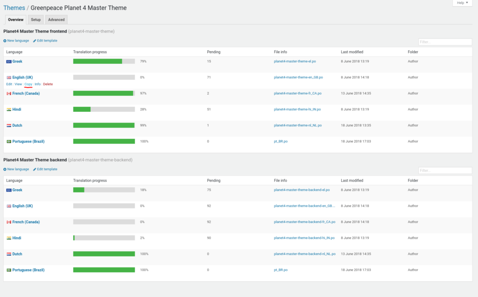Click Greek frontend 79% progress bar
Viewport: 478px width, 297px height.
point(104,61)
